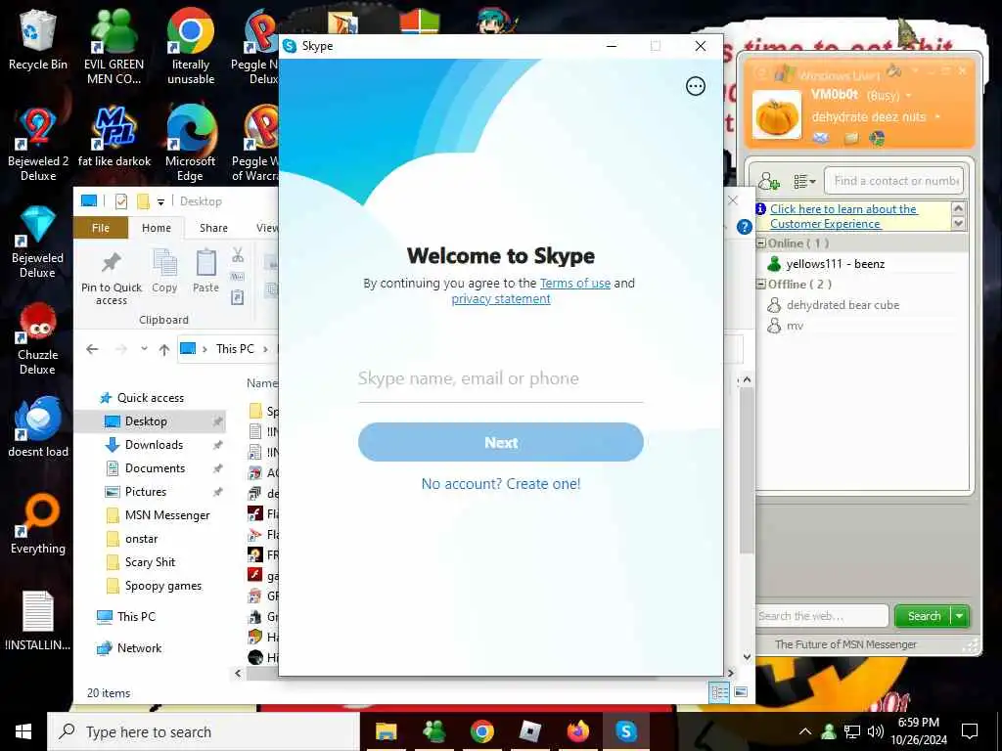Select the Microsoft Edge desktop shortcut
This screenshot has width=1002, height=751.
pyautogui.click(x=191, y=145)
